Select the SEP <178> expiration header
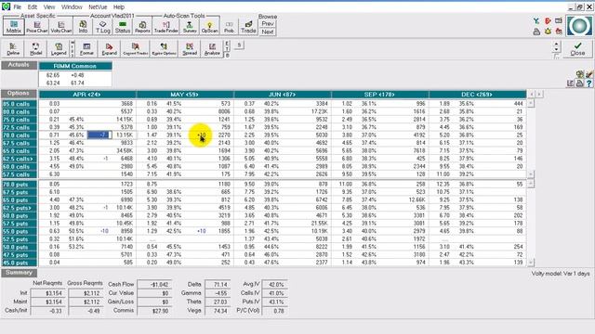 click(380, 95)
